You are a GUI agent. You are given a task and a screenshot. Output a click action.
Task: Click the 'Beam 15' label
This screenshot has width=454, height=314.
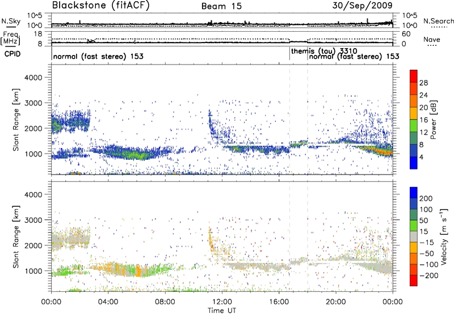[x=221, y=6]
